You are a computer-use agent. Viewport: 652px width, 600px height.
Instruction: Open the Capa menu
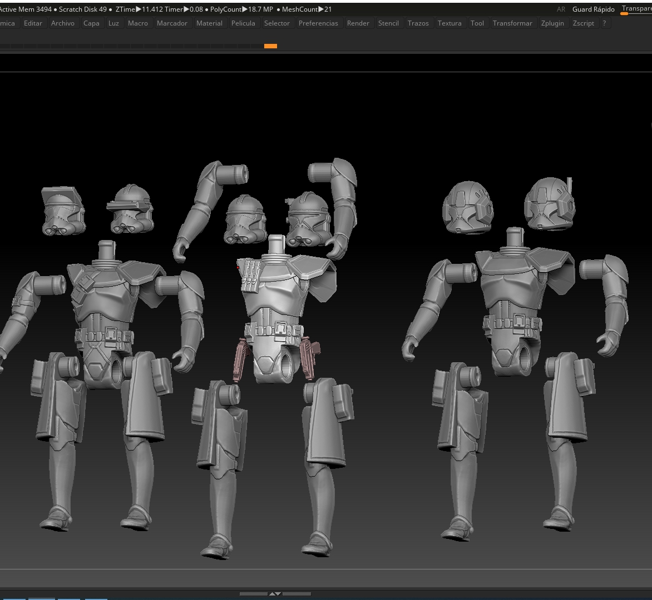91,23
